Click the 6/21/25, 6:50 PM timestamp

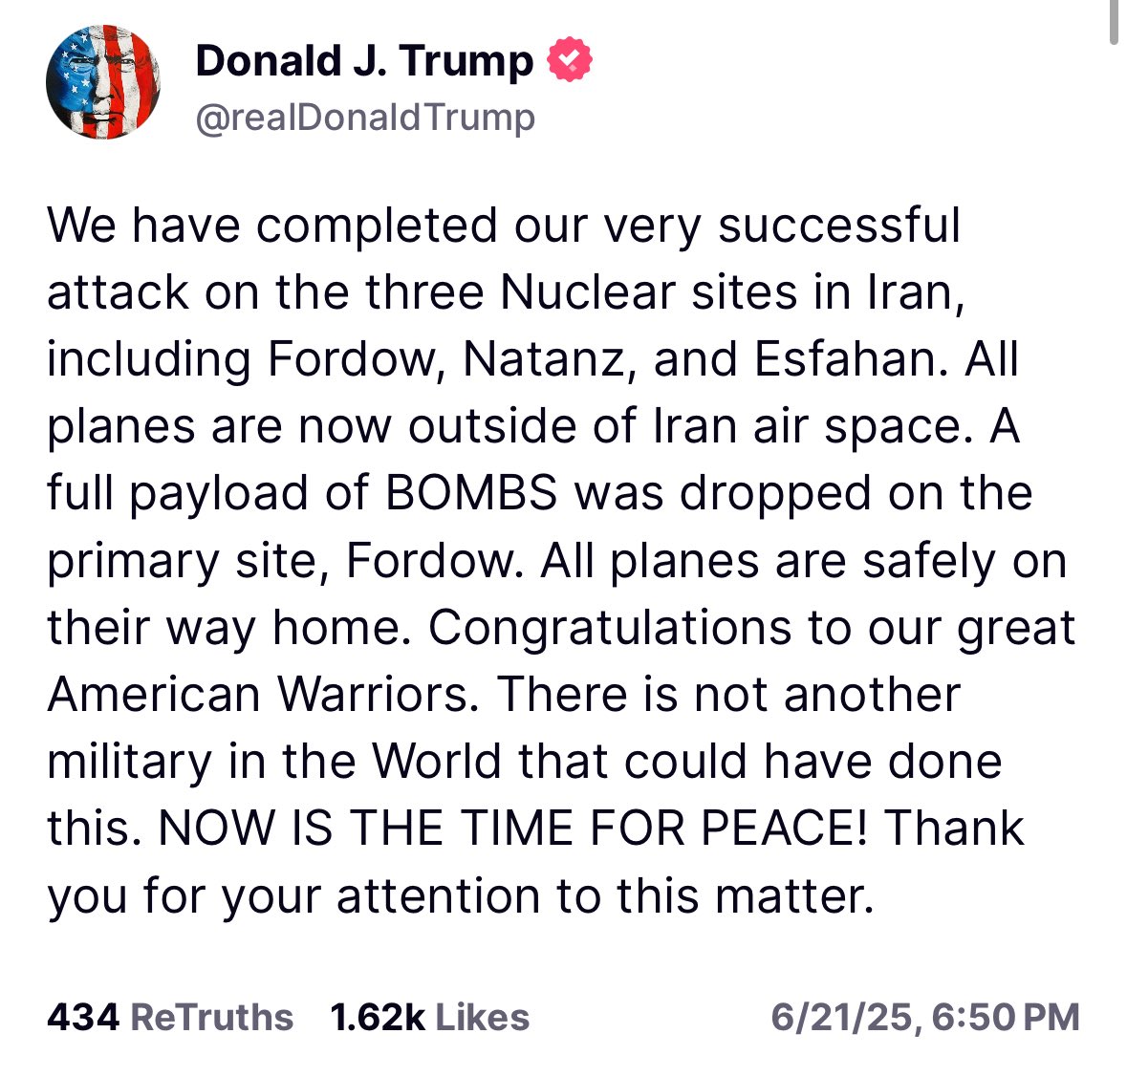tap(924, 1017)
